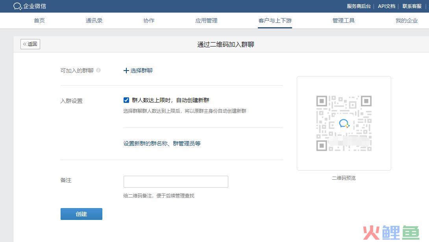Select the 客户与上下游 tab
This screenshot has width=429, height=242.
tap(275, 20)
